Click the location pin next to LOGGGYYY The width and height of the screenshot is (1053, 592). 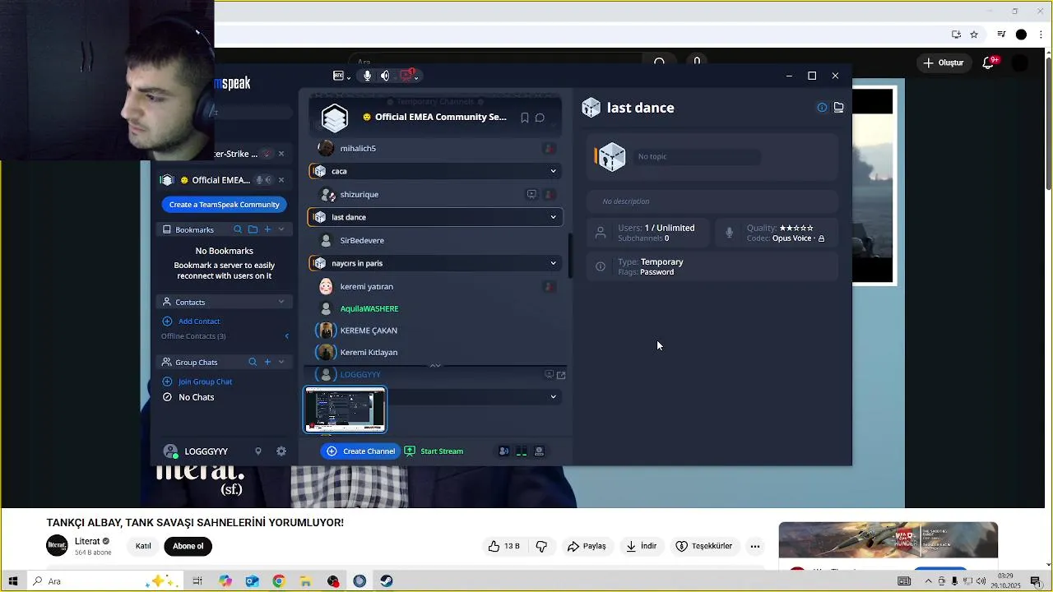(x=258, y=451)
